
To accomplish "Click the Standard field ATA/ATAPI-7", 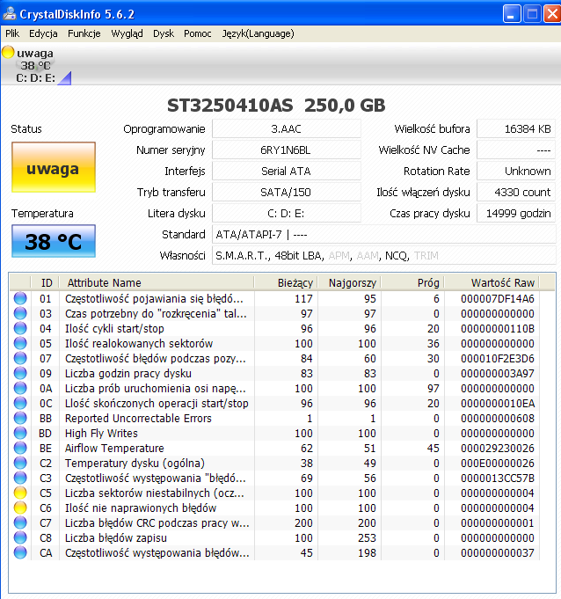I will coord(383,234).
